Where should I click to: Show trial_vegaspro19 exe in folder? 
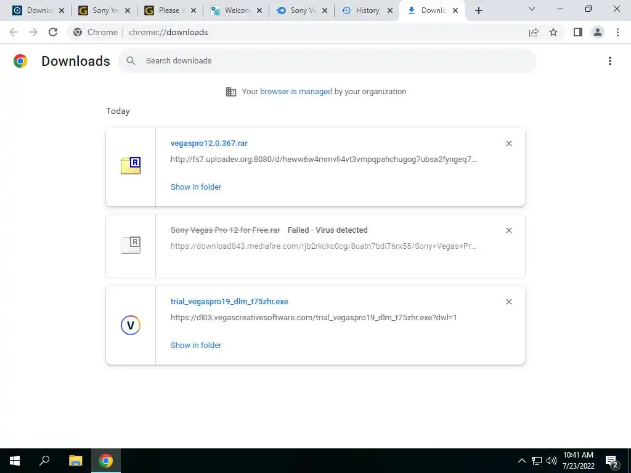196,346
